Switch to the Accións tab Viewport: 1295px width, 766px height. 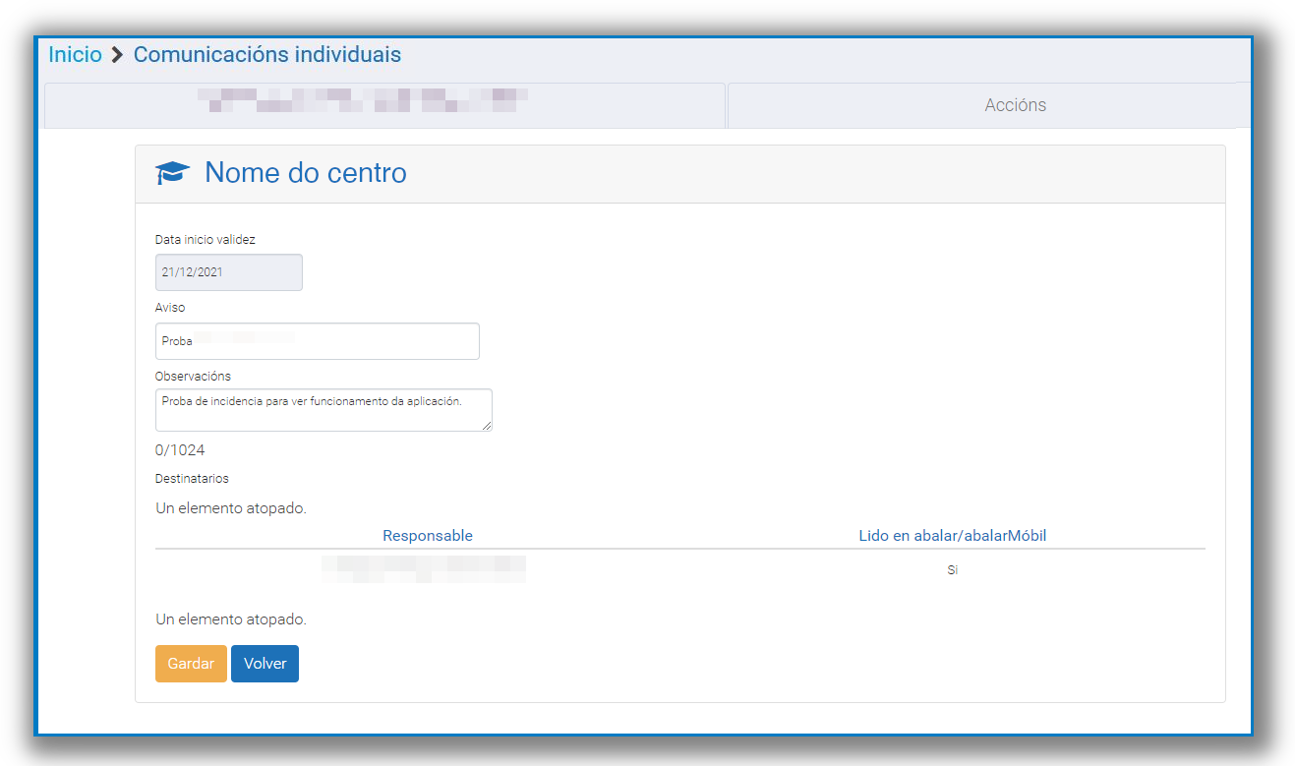coord(1016,105)
